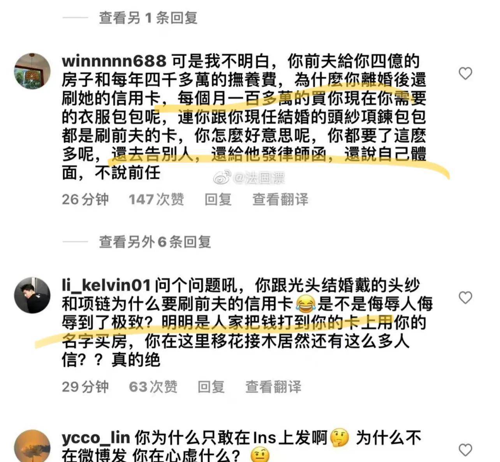The image size is (500, 462).
Task: Like winnnnn688's comment with the heart
Action: click(x=465, y=73)
